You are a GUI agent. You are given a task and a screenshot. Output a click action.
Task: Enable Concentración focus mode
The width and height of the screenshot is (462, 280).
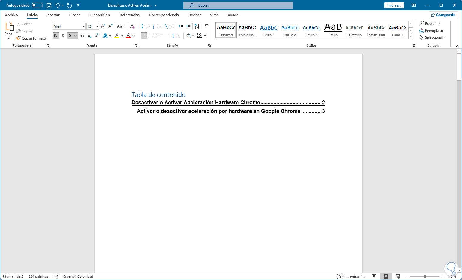351,276
